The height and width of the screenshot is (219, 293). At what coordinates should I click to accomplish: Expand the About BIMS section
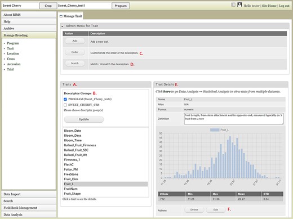click(29, 15)
